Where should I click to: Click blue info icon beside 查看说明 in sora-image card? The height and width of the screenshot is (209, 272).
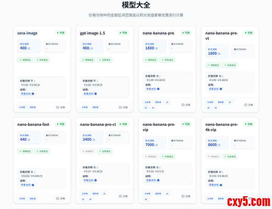(x=33, y=94)
